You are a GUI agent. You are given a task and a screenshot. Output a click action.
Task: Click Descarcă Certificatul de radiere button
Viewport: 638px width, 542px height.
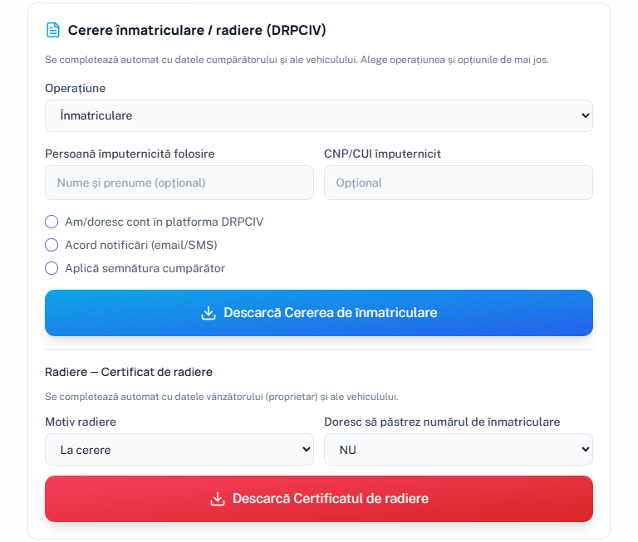click(x=319, y=499)
